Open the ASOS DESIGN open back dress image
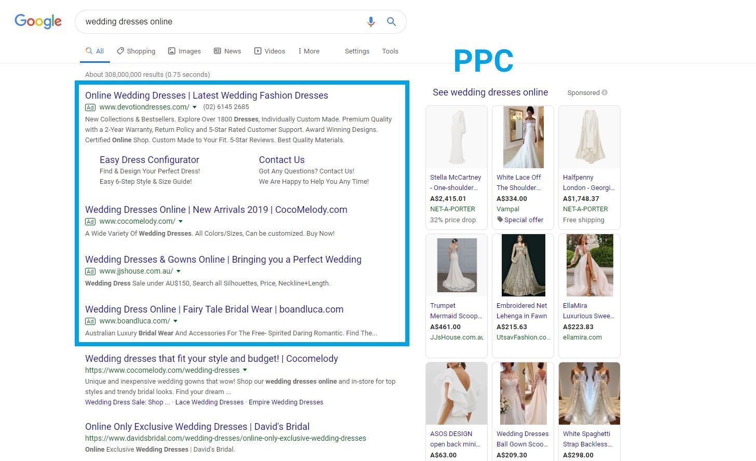The height and width of the screenshot is (461, 756). pyautogui.click(x=457, y=394)
